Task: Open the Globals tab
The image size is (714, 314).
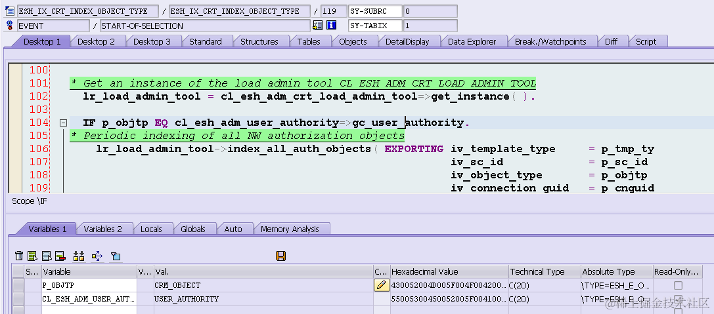Action: [193, 229]
